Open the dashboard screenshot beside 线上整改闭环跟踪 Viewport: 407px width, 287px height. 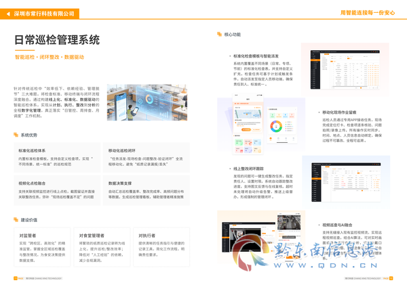coord(346,182)
